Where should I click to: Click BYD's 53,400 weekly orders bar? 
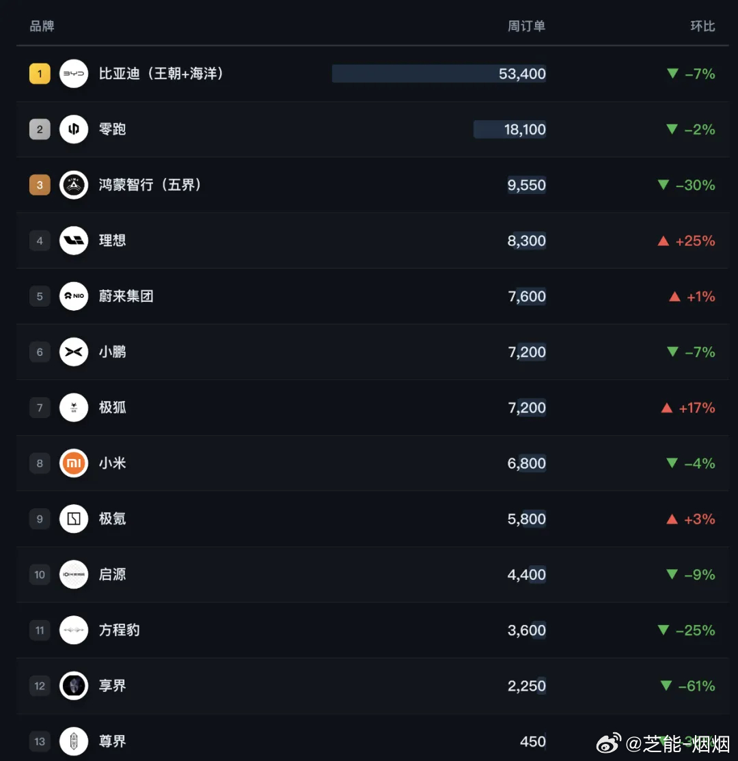(x=439, y=74)
